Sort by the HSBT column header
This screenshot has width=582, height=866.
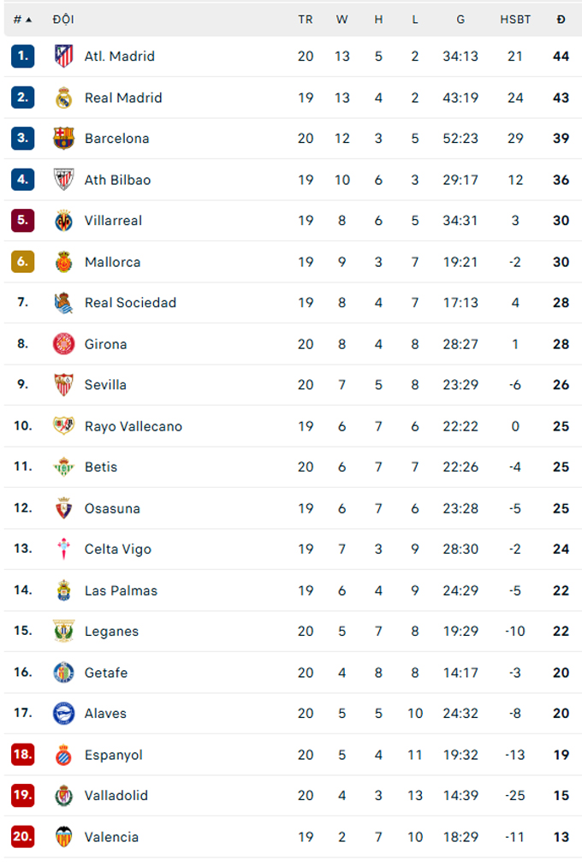tap(515, 20)
